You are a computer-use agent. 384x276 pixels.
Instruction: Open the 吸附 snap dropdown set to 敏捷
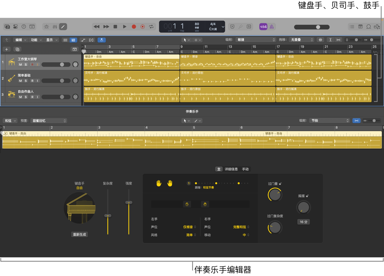(x=256, y=40)
